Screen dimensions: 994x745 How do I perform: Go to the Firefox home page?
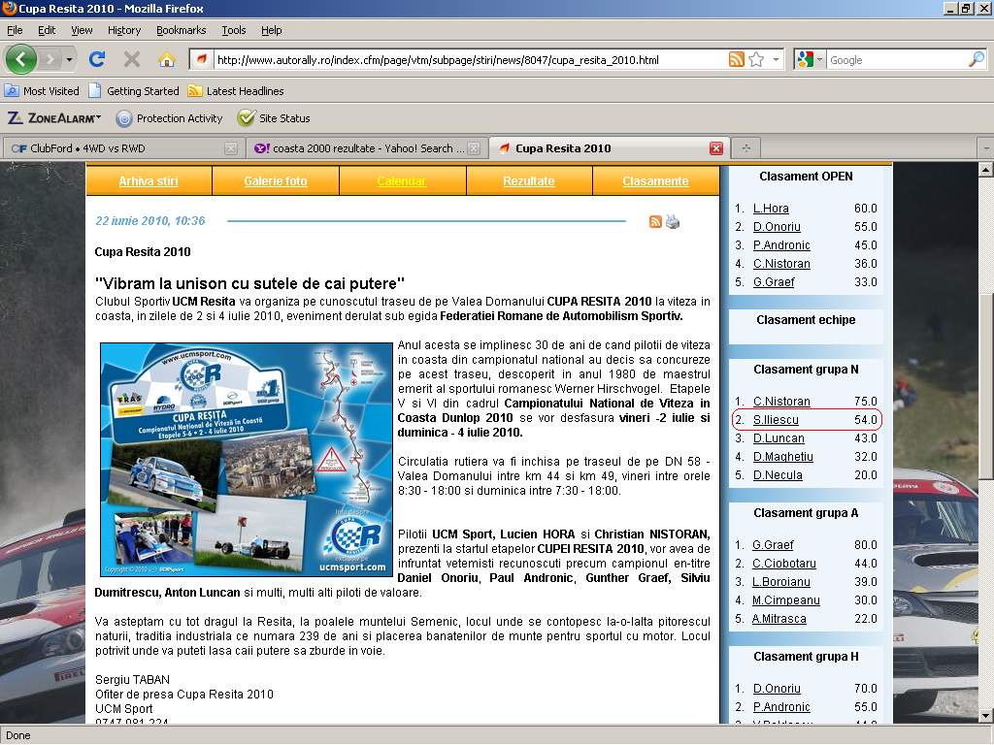167,59
